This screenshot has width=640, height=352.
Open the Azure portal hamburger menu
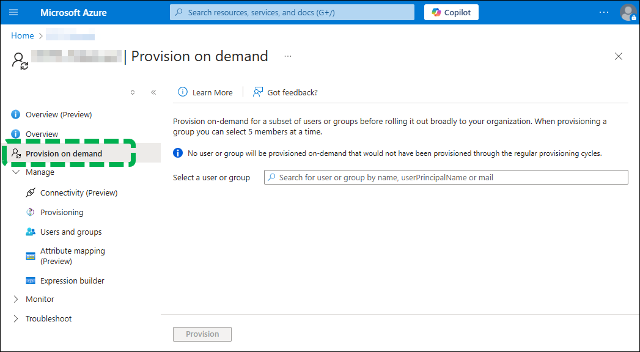[14, 12]
